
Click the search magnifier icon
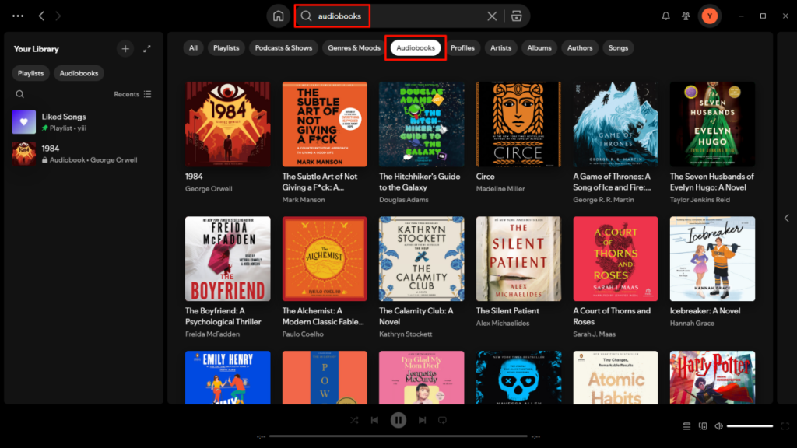click(x=306, y=16)
